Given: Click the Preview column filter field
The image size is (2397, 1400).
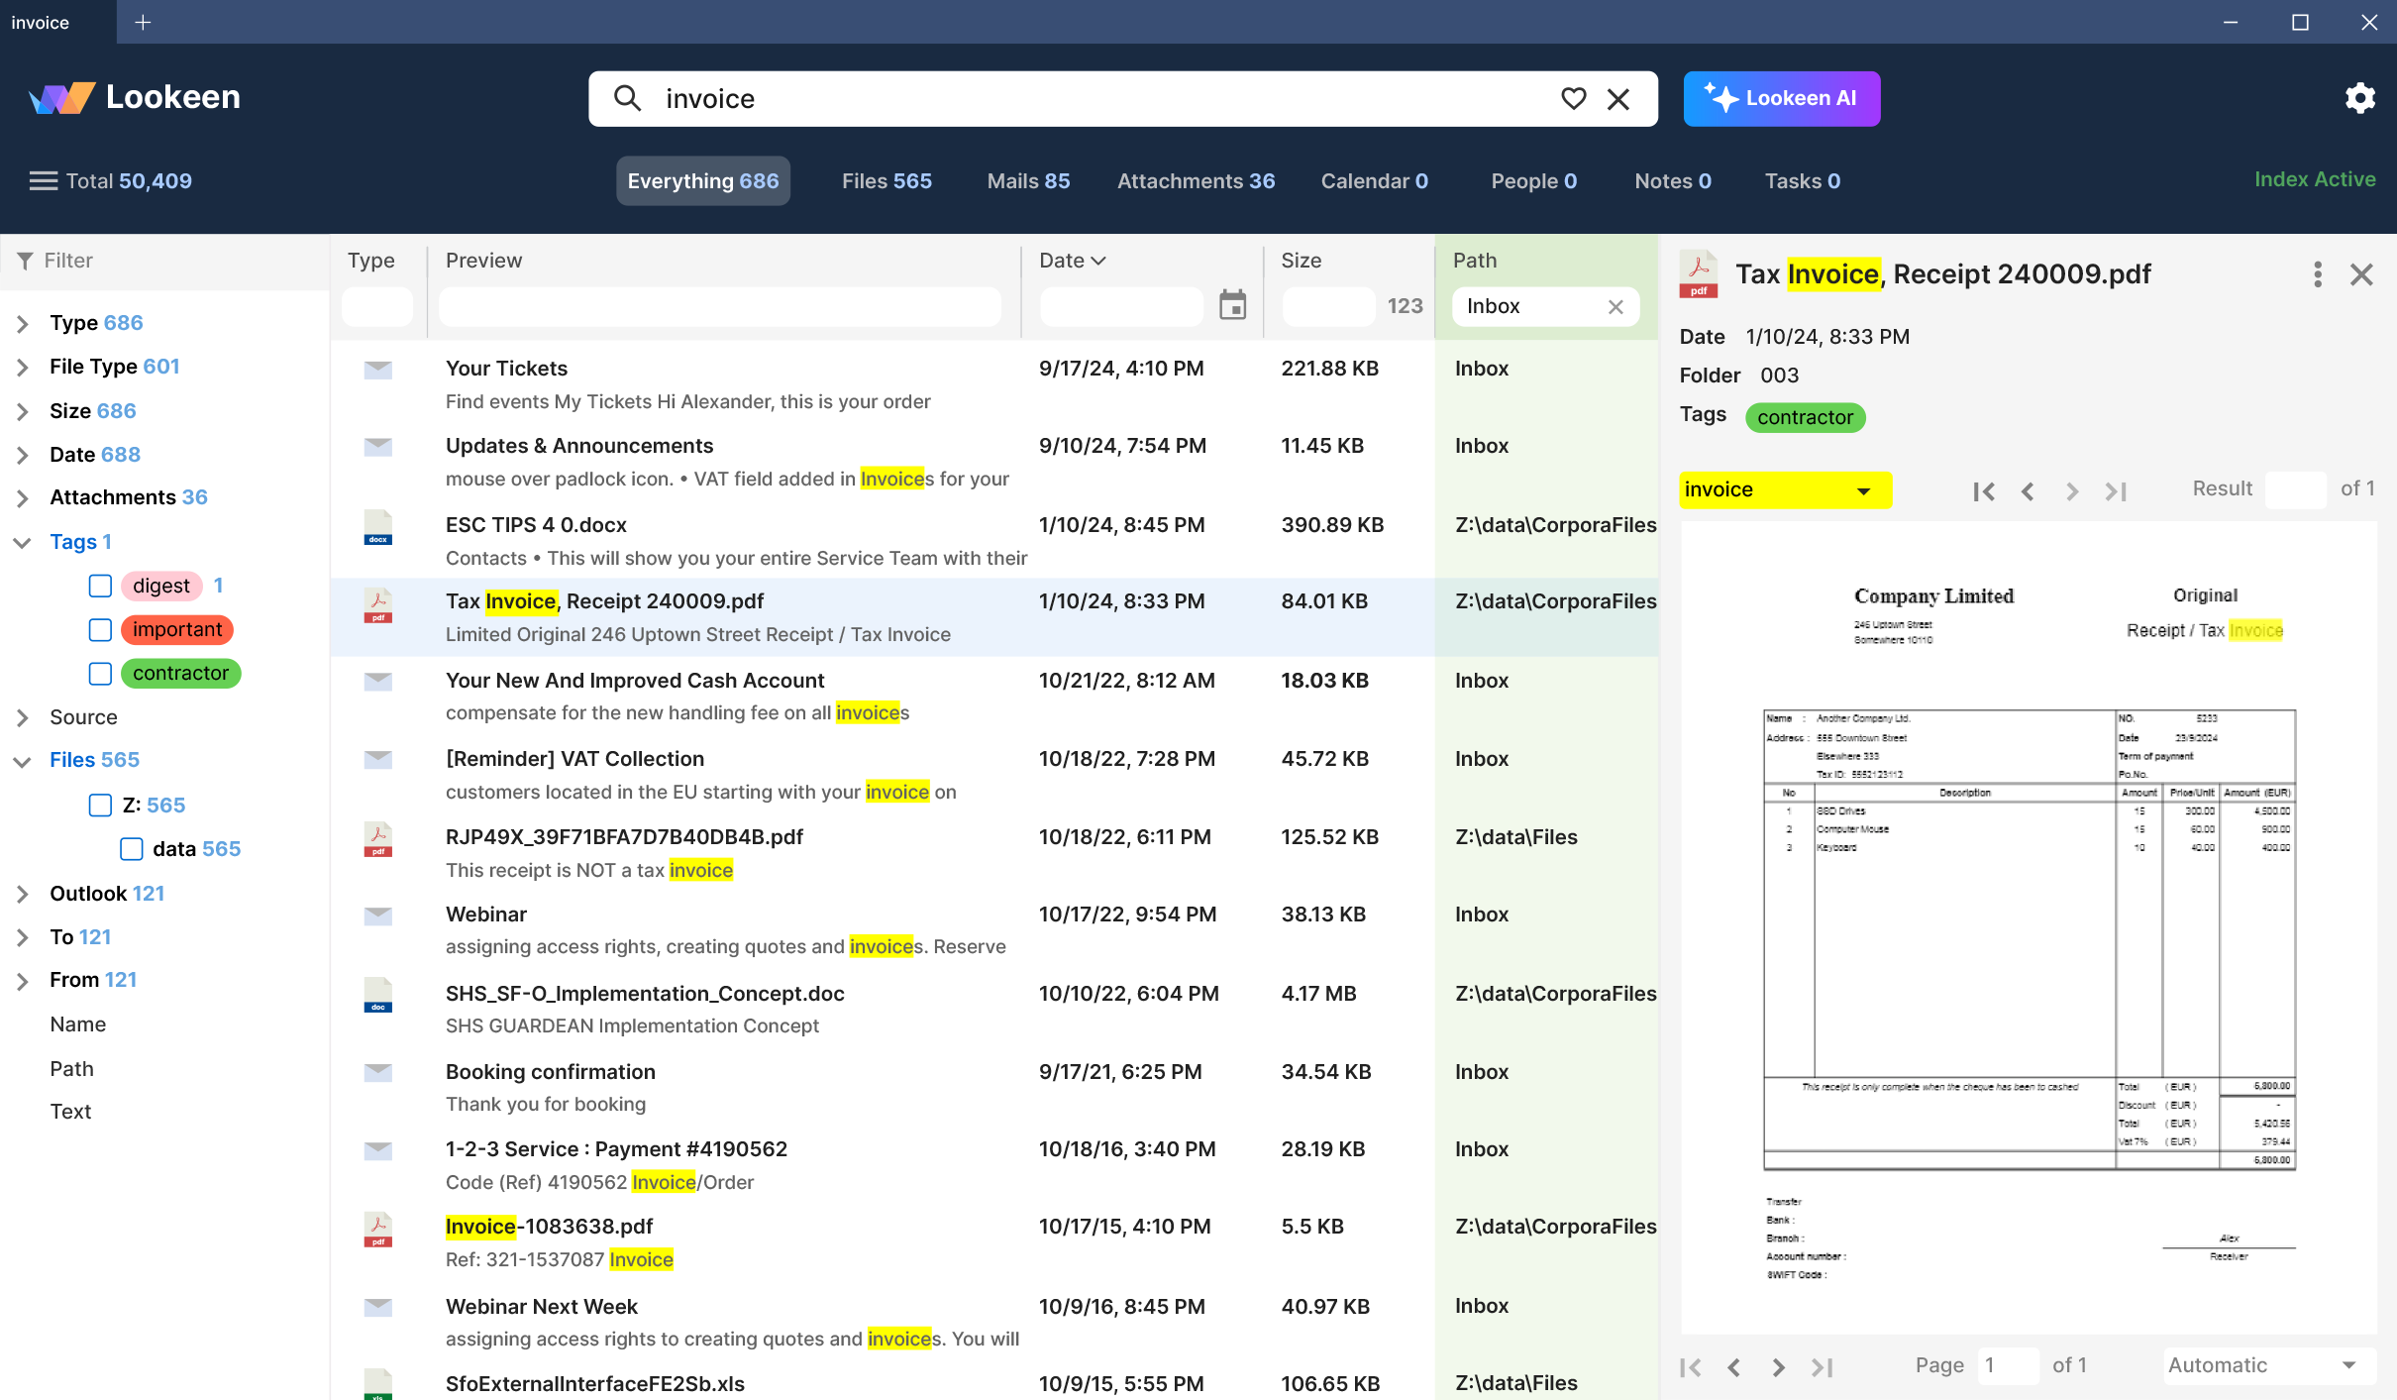Looking at the screenshot, I should (720, 306).
